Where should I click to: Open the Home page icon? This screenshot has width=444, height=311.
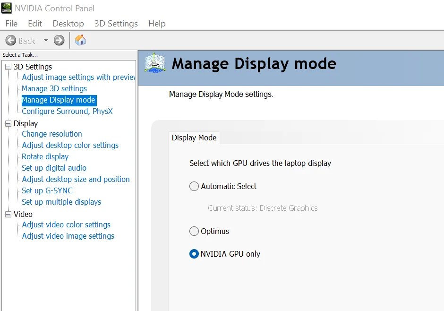coord(80,40)
